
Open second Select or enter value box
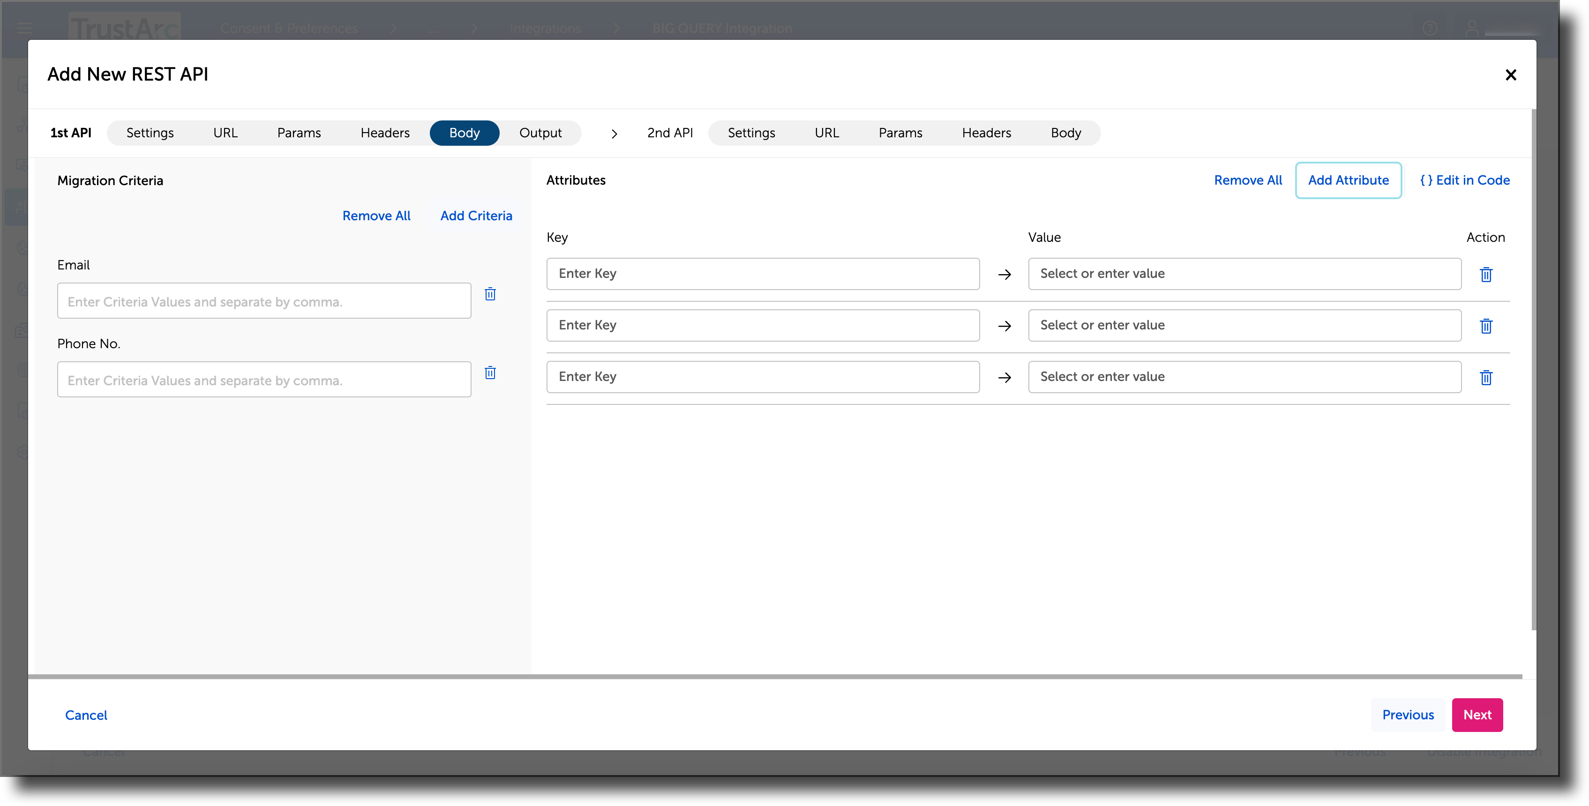pos(1244,326)
